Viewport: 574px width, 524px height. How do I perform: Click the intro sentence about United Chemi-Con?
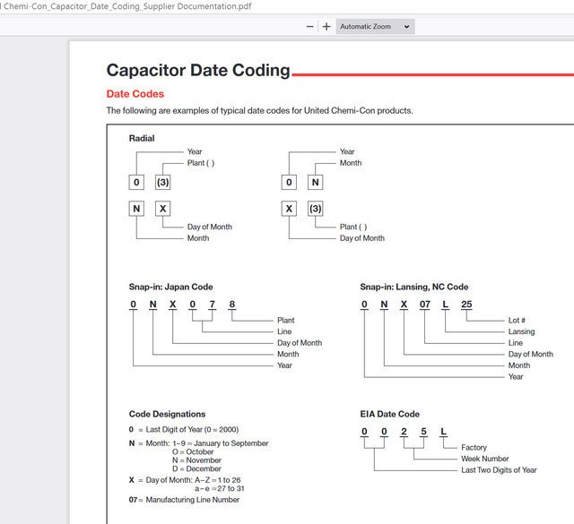point(259,110)
